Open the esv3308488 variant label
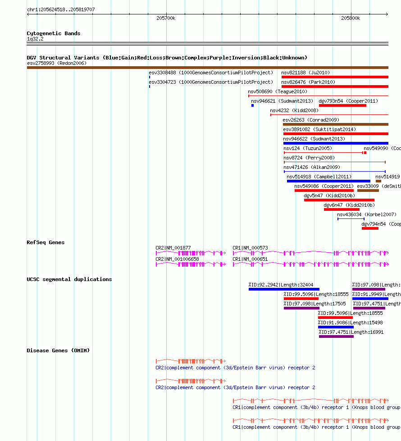401x441 pixels. tap(211, 73)
